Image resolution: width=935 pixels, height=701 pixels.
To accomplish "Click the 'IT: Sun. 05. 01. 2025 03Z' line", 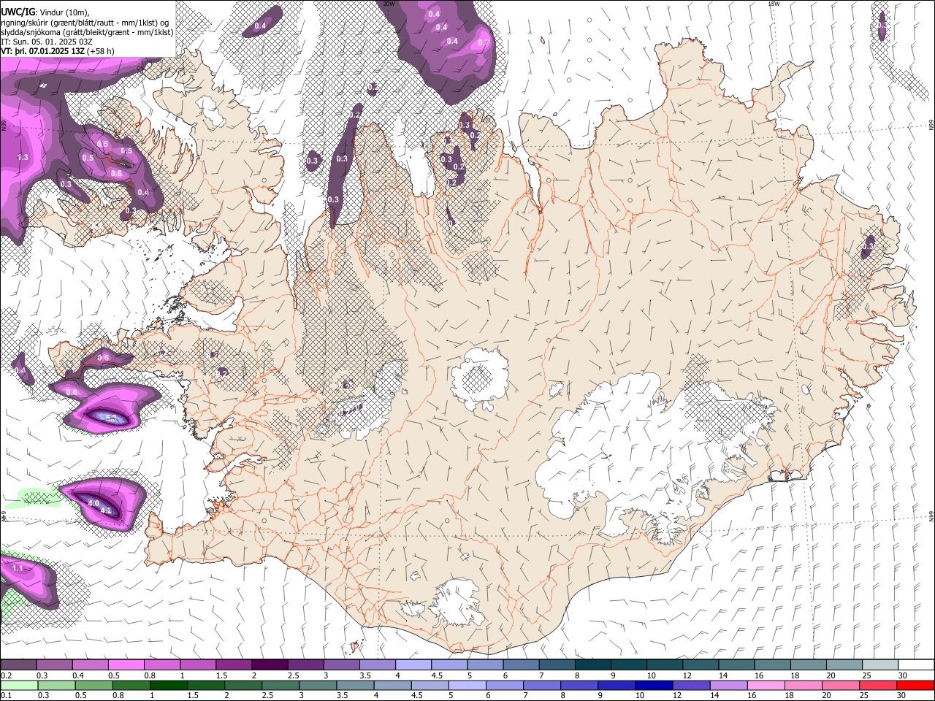I will (47, 42).
